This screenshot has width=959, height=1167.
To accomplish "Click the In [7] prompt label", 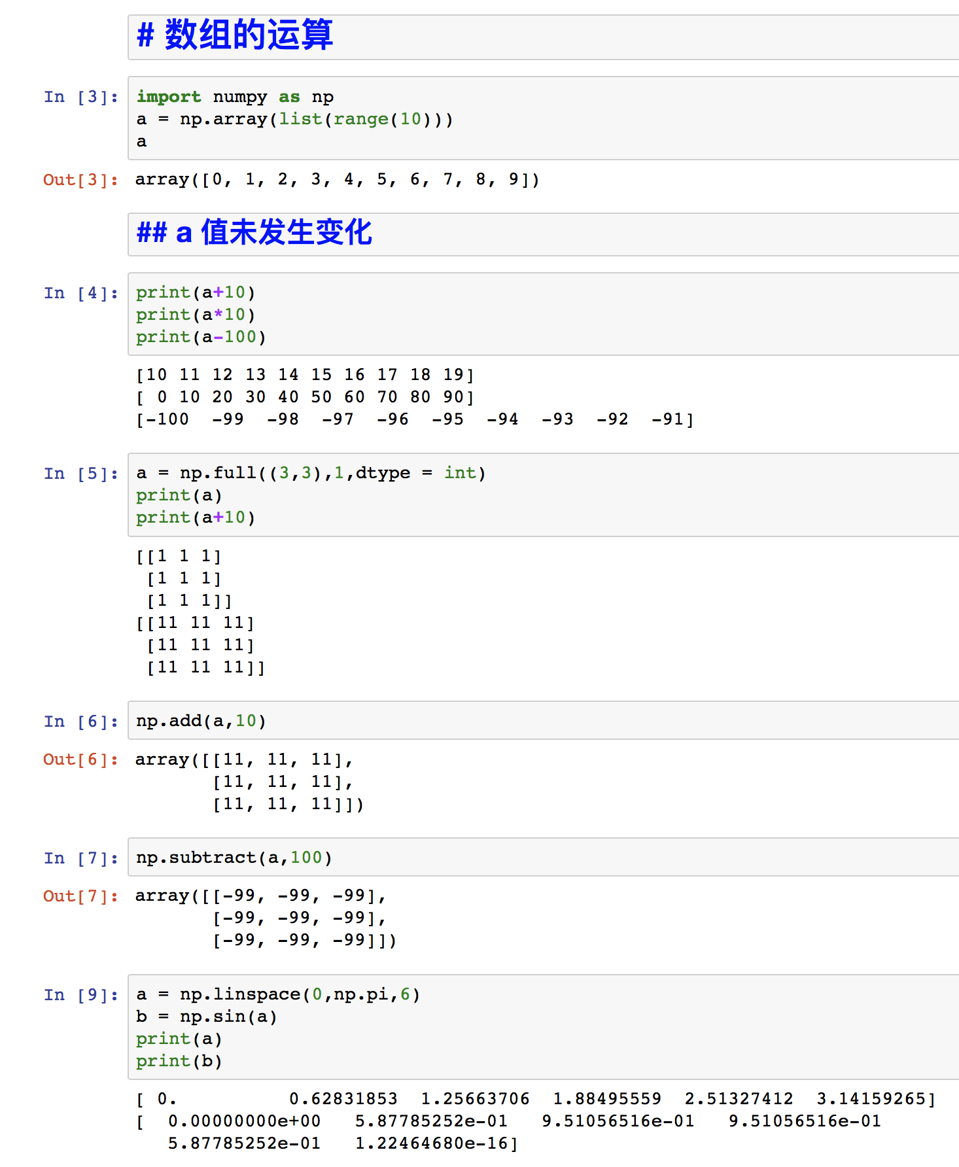I will (x=81, y=858).
